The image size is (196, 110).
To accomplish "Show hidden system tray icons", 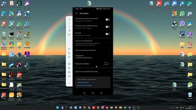I will (x=170, y=108).
